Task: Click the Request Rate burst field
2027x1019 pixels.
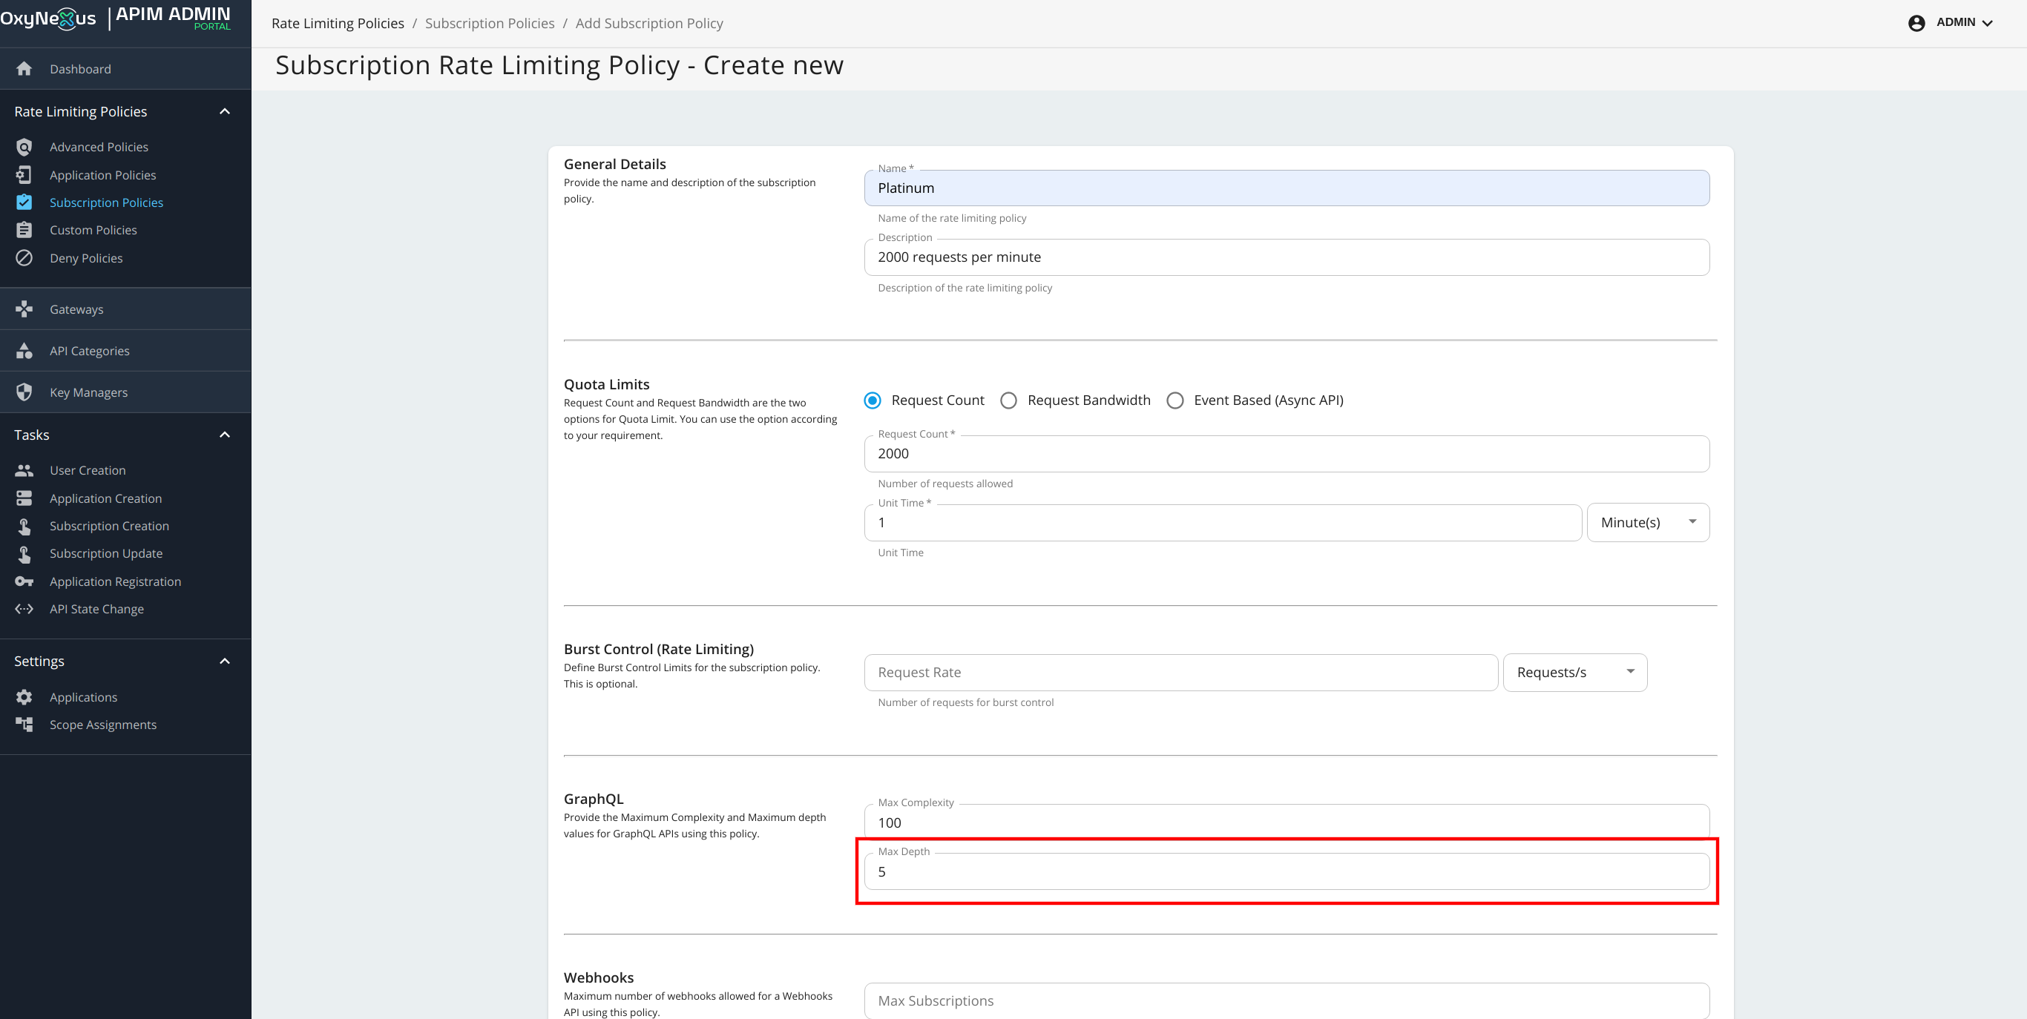Action: [1181, 673]
